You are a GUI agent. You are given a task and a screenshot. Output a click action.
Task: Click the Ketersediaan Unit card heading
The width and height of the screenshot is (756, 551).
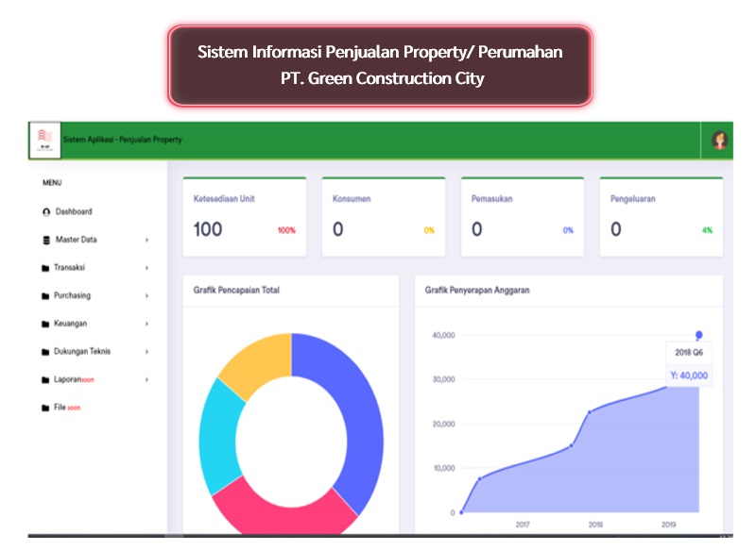point(224,199)
